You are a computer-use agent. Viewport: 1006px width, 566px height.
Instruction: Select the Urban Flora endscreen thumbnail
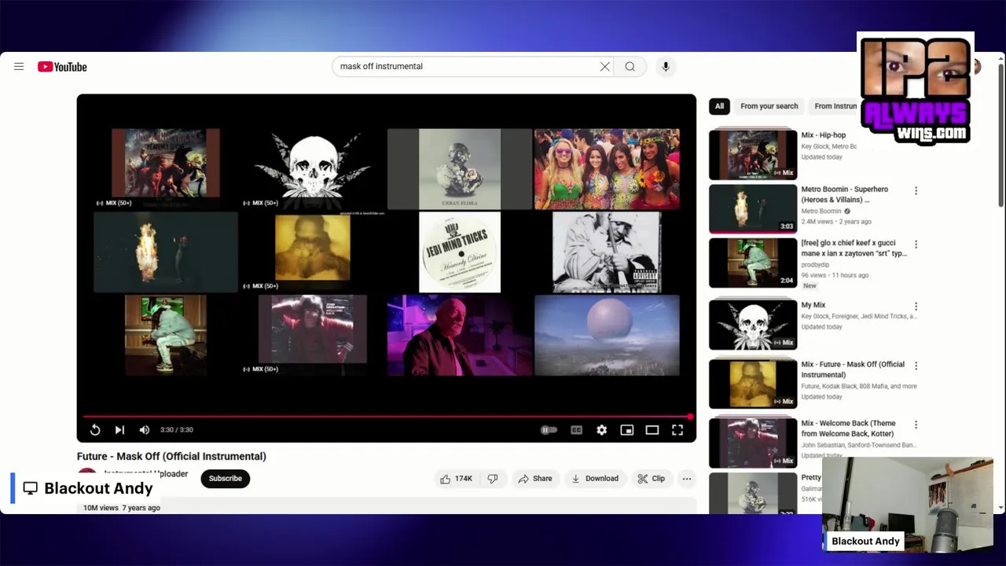coord(460,169)
